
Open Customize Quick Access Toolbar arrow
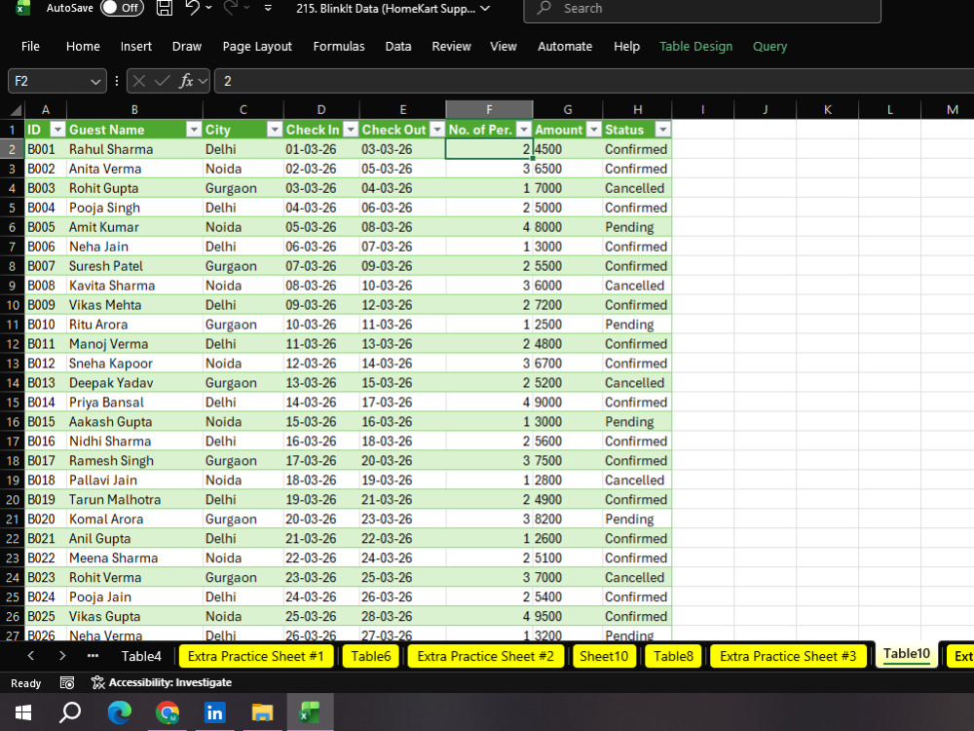click(268, 8)
